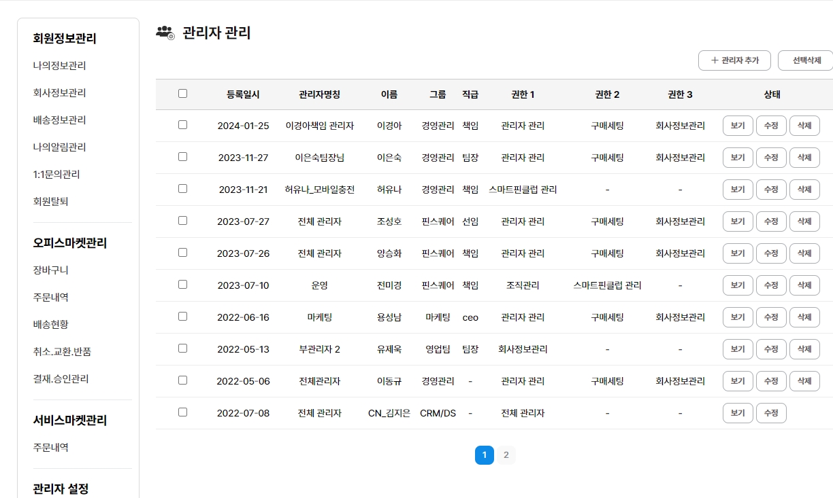This screenshot has height=498, width=833.
Task: Open 회사정보관리 in the sidebar
Action: click(59, 93)
